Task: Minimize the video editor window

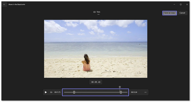Action: pos(174,5)
